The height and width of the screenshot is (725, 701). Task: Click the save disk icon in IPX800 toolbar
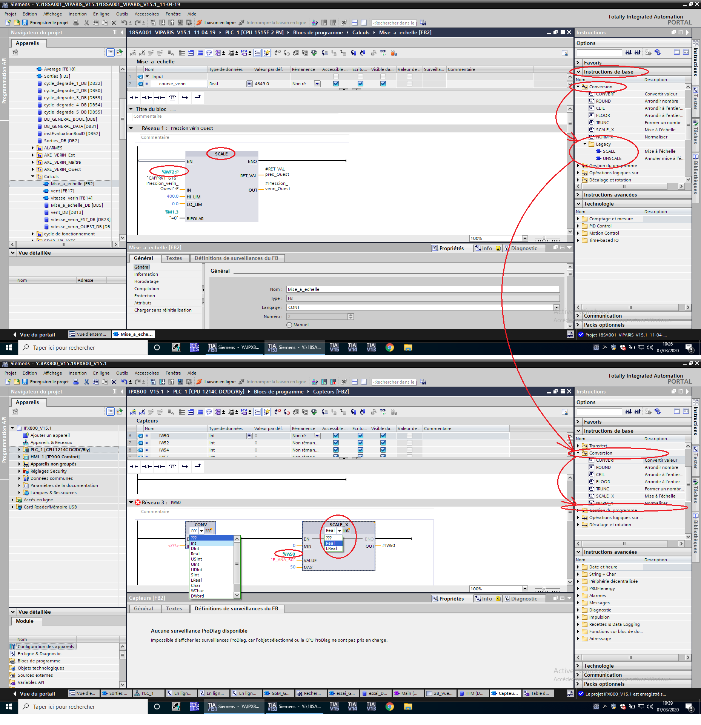[x=25, y=382]
